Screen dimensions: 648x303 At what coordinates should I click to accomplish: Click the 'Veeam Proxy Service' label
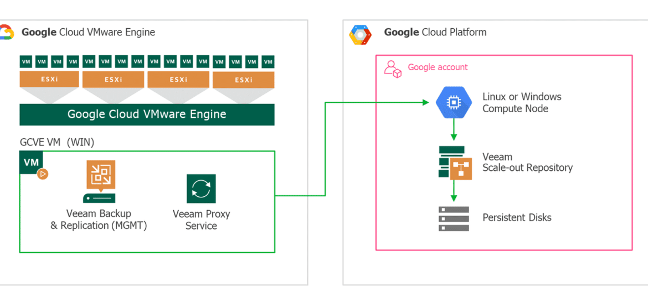(201, 220)
